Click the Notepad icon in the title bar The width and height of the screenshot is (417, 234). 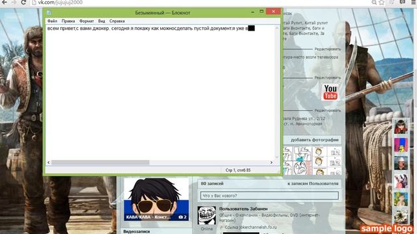(49, 12)
